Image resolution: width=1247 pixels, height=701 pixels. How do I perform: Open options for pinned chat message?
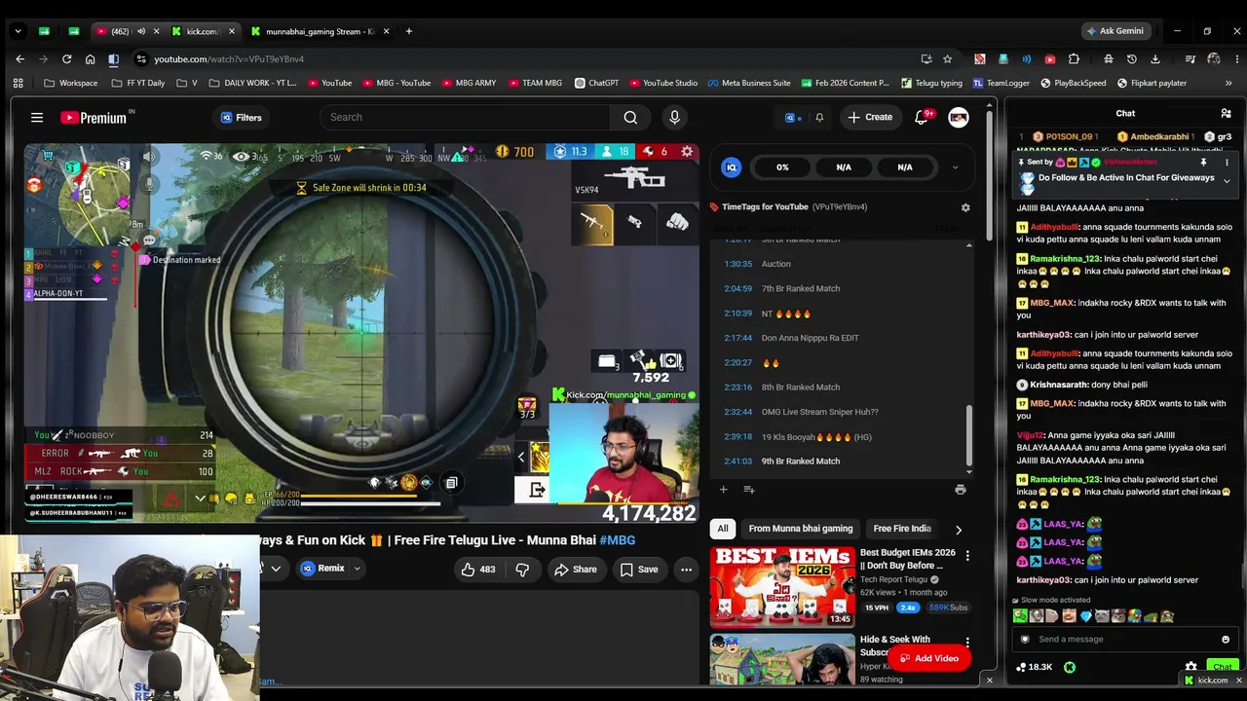tap(1227, 163)
